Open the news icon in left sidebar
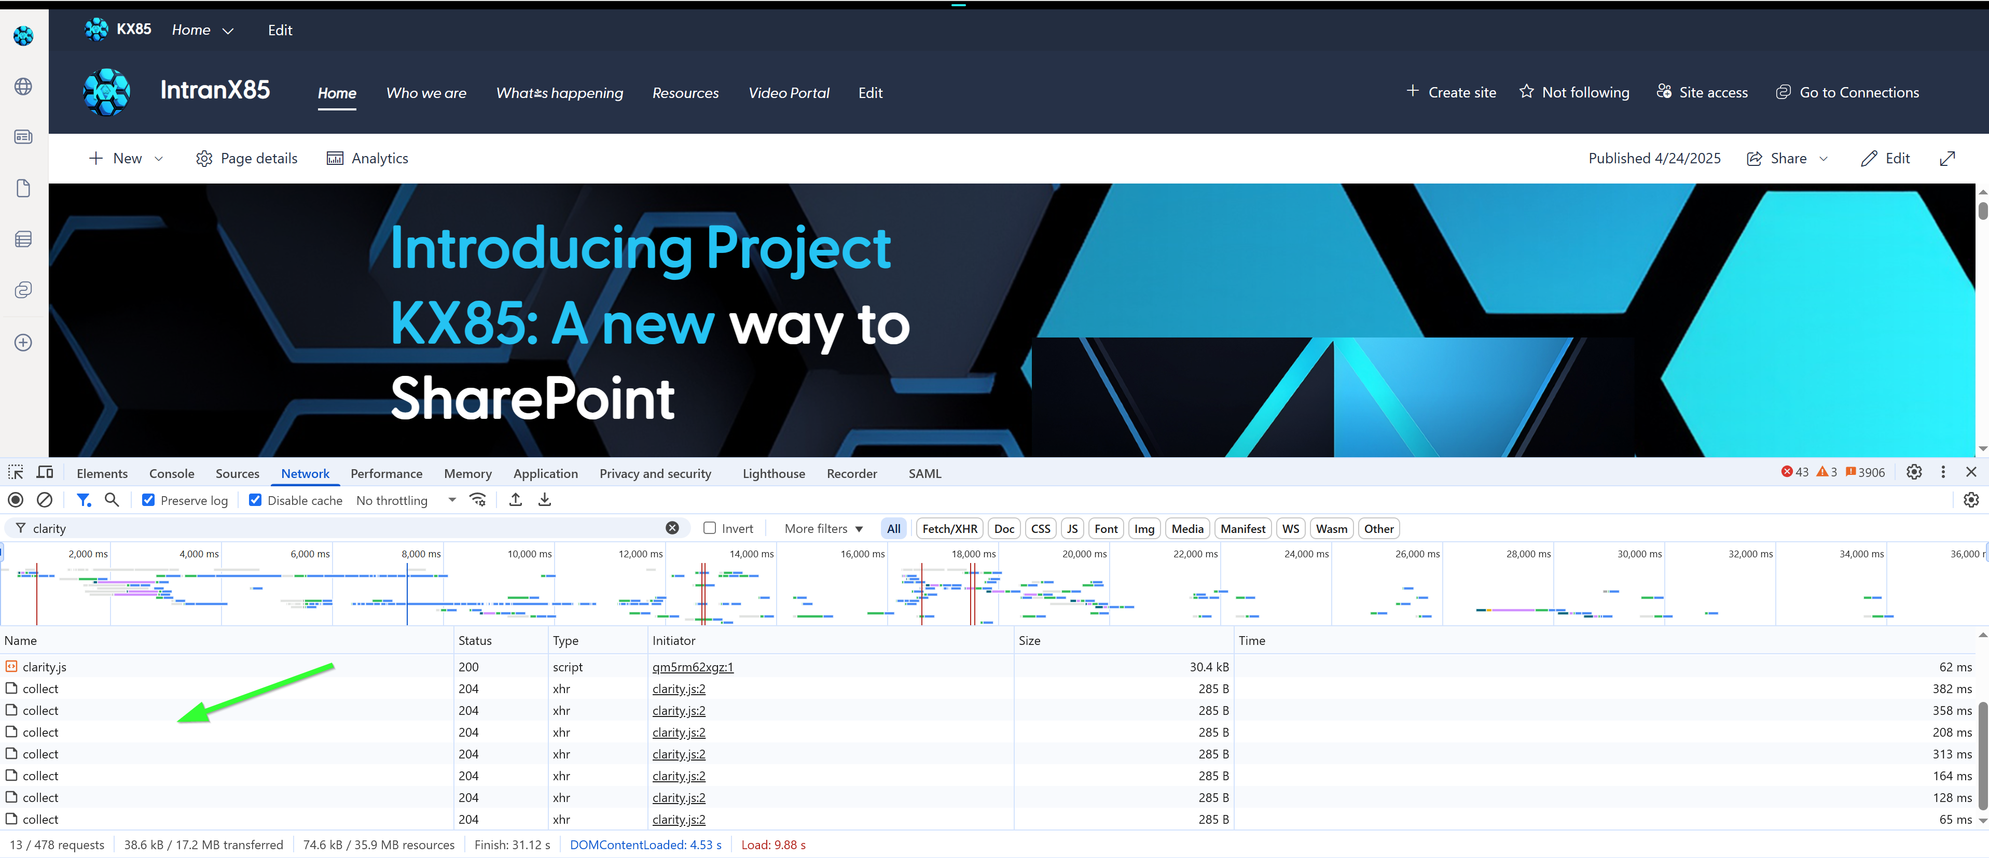The height and width of the screenshot is (858, 1989). (23, 136)
